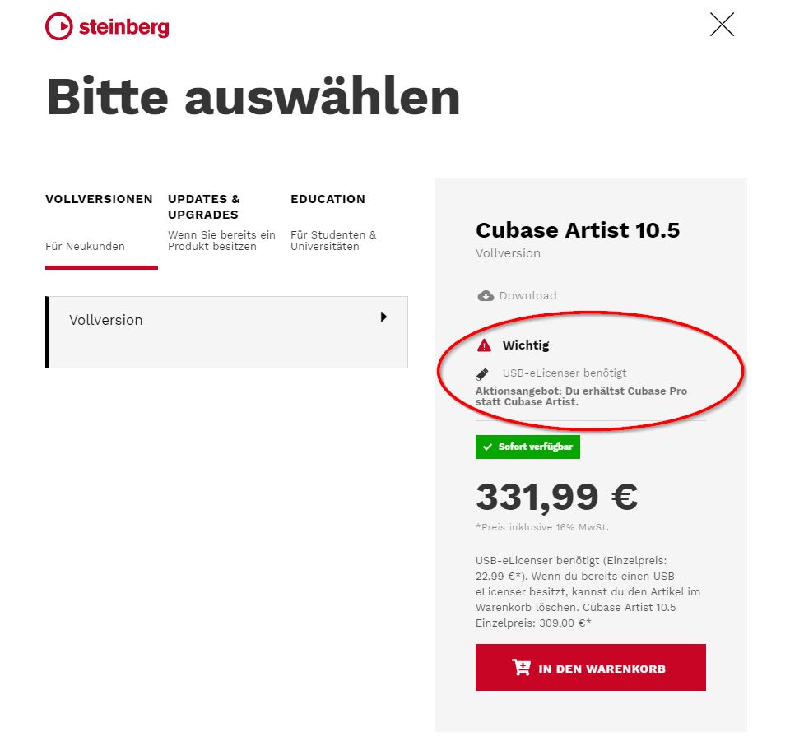Click the Steinberg wordmark text
Image resolution: width=804 pixels, height=755 pixels.
coord(123,27)
